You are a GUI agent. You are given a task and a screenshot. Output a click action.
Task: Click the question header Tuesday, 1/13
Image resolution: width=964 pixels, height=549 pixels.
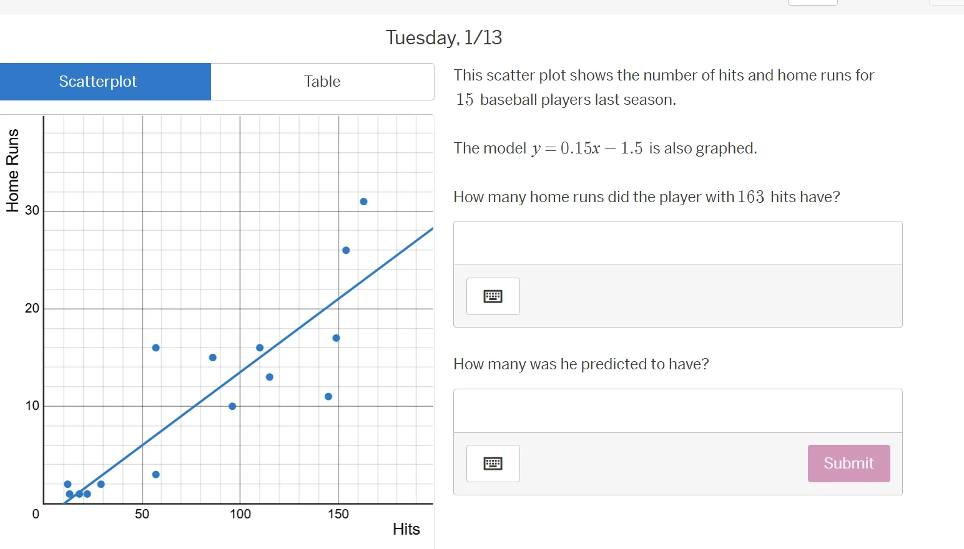click(443, 37)
